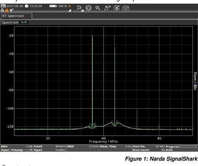
Task: Click the Power / dBm axis label
Action: coord(195,81)
